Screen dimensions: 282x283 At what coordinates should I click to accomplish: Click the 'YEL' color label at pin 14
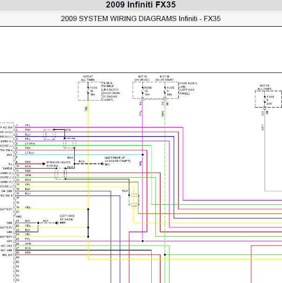[28, 184]
